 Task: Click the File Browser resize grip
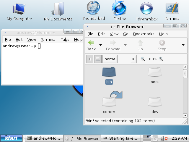click(185, 121)
